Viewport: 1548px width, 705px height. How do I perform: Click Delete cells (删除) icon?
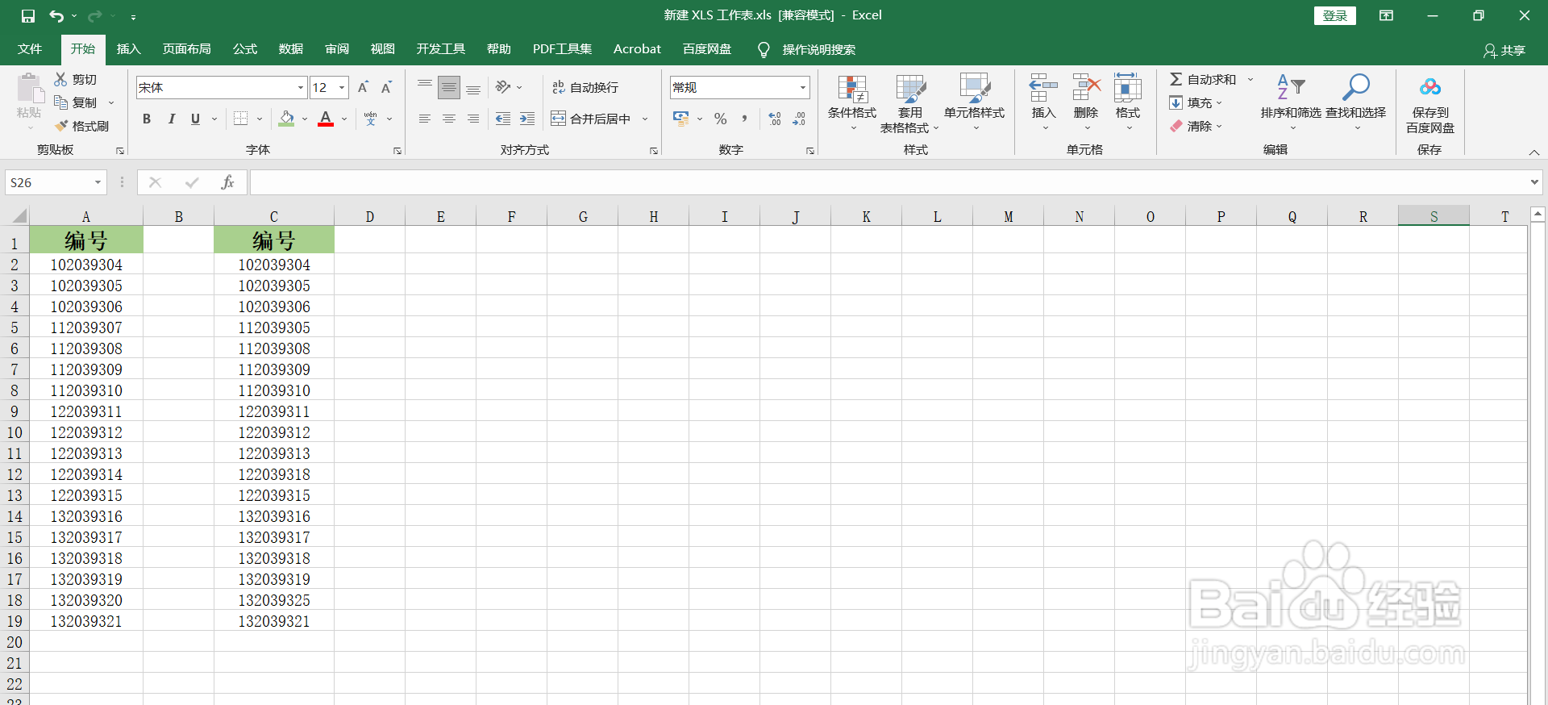[x=1086, y=87]
